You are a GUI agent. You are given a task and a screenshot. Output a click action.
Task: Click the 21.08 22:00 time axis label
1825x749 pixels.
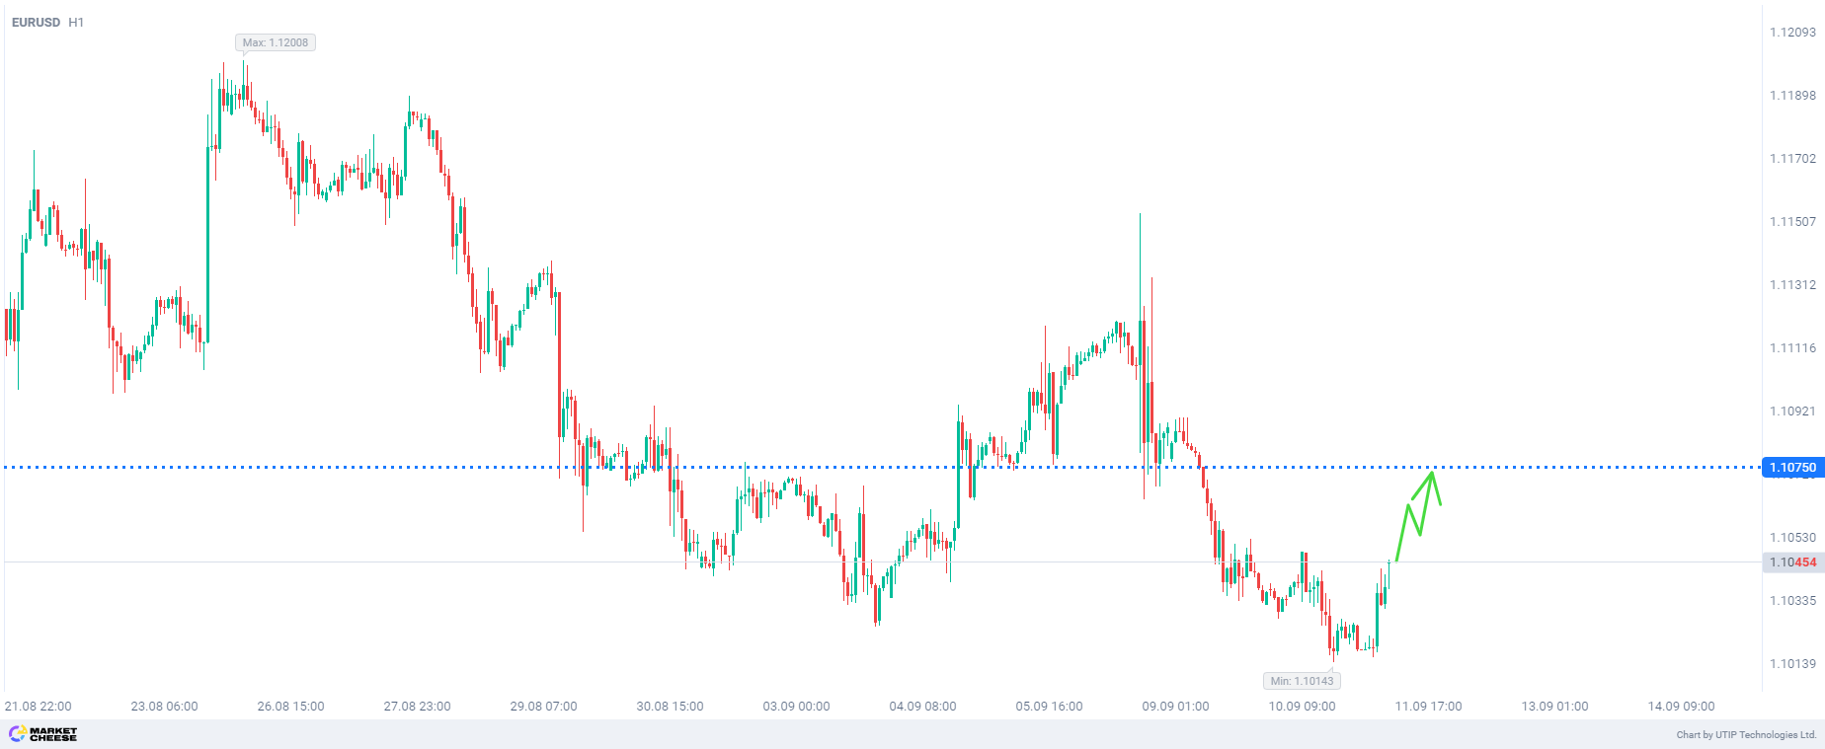(x=39, y=707)
